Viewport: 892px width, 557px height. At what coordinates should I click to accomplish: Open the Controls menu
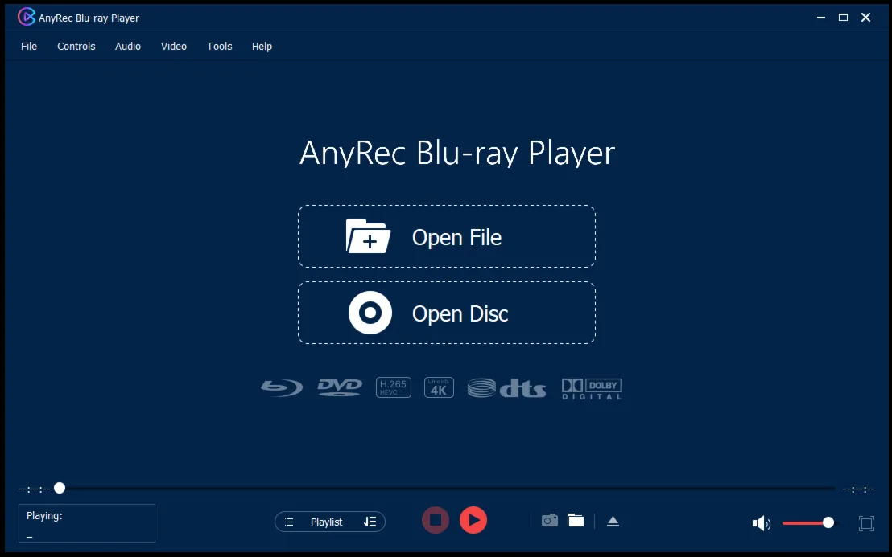76,47
